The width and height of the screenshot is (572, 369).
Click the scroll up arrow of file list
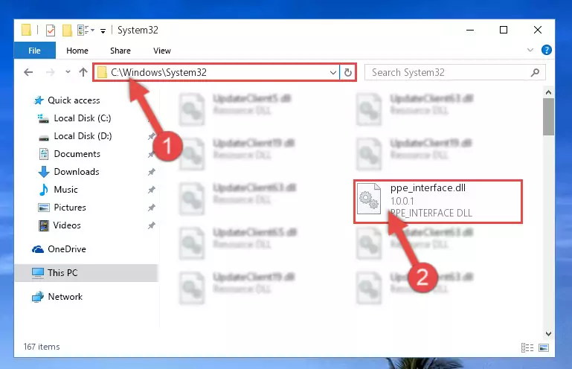[548, 93]
